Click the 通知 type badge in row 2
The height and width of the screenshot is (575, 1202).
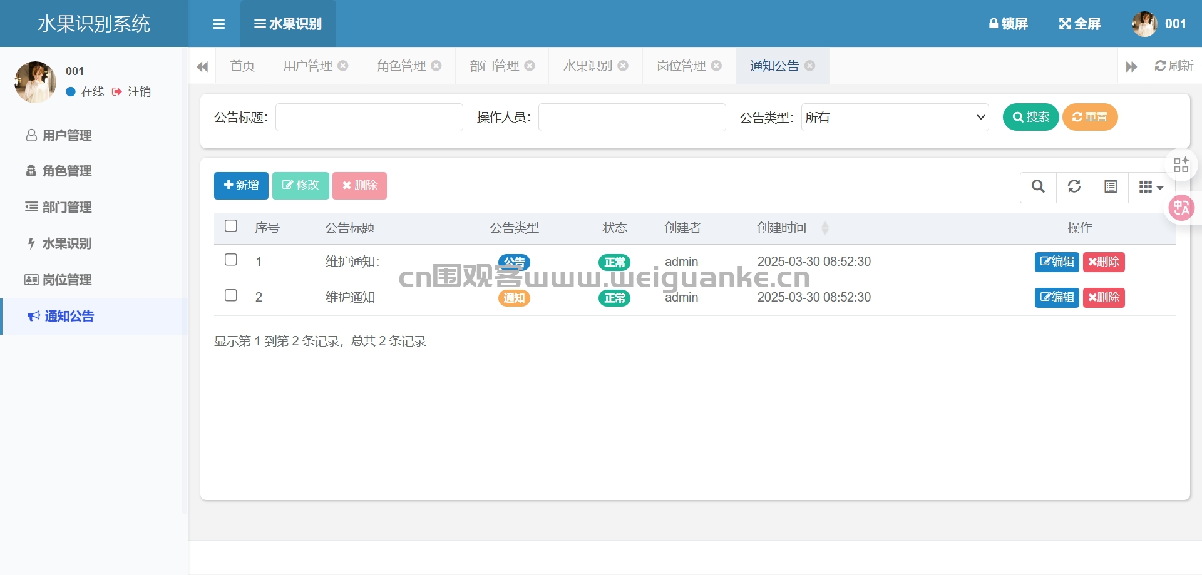514,298
